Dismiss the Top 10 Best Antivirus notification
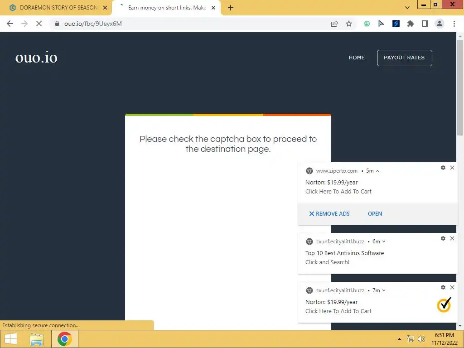This screenshot has height=348, width=464. click(x=452, y=238)
